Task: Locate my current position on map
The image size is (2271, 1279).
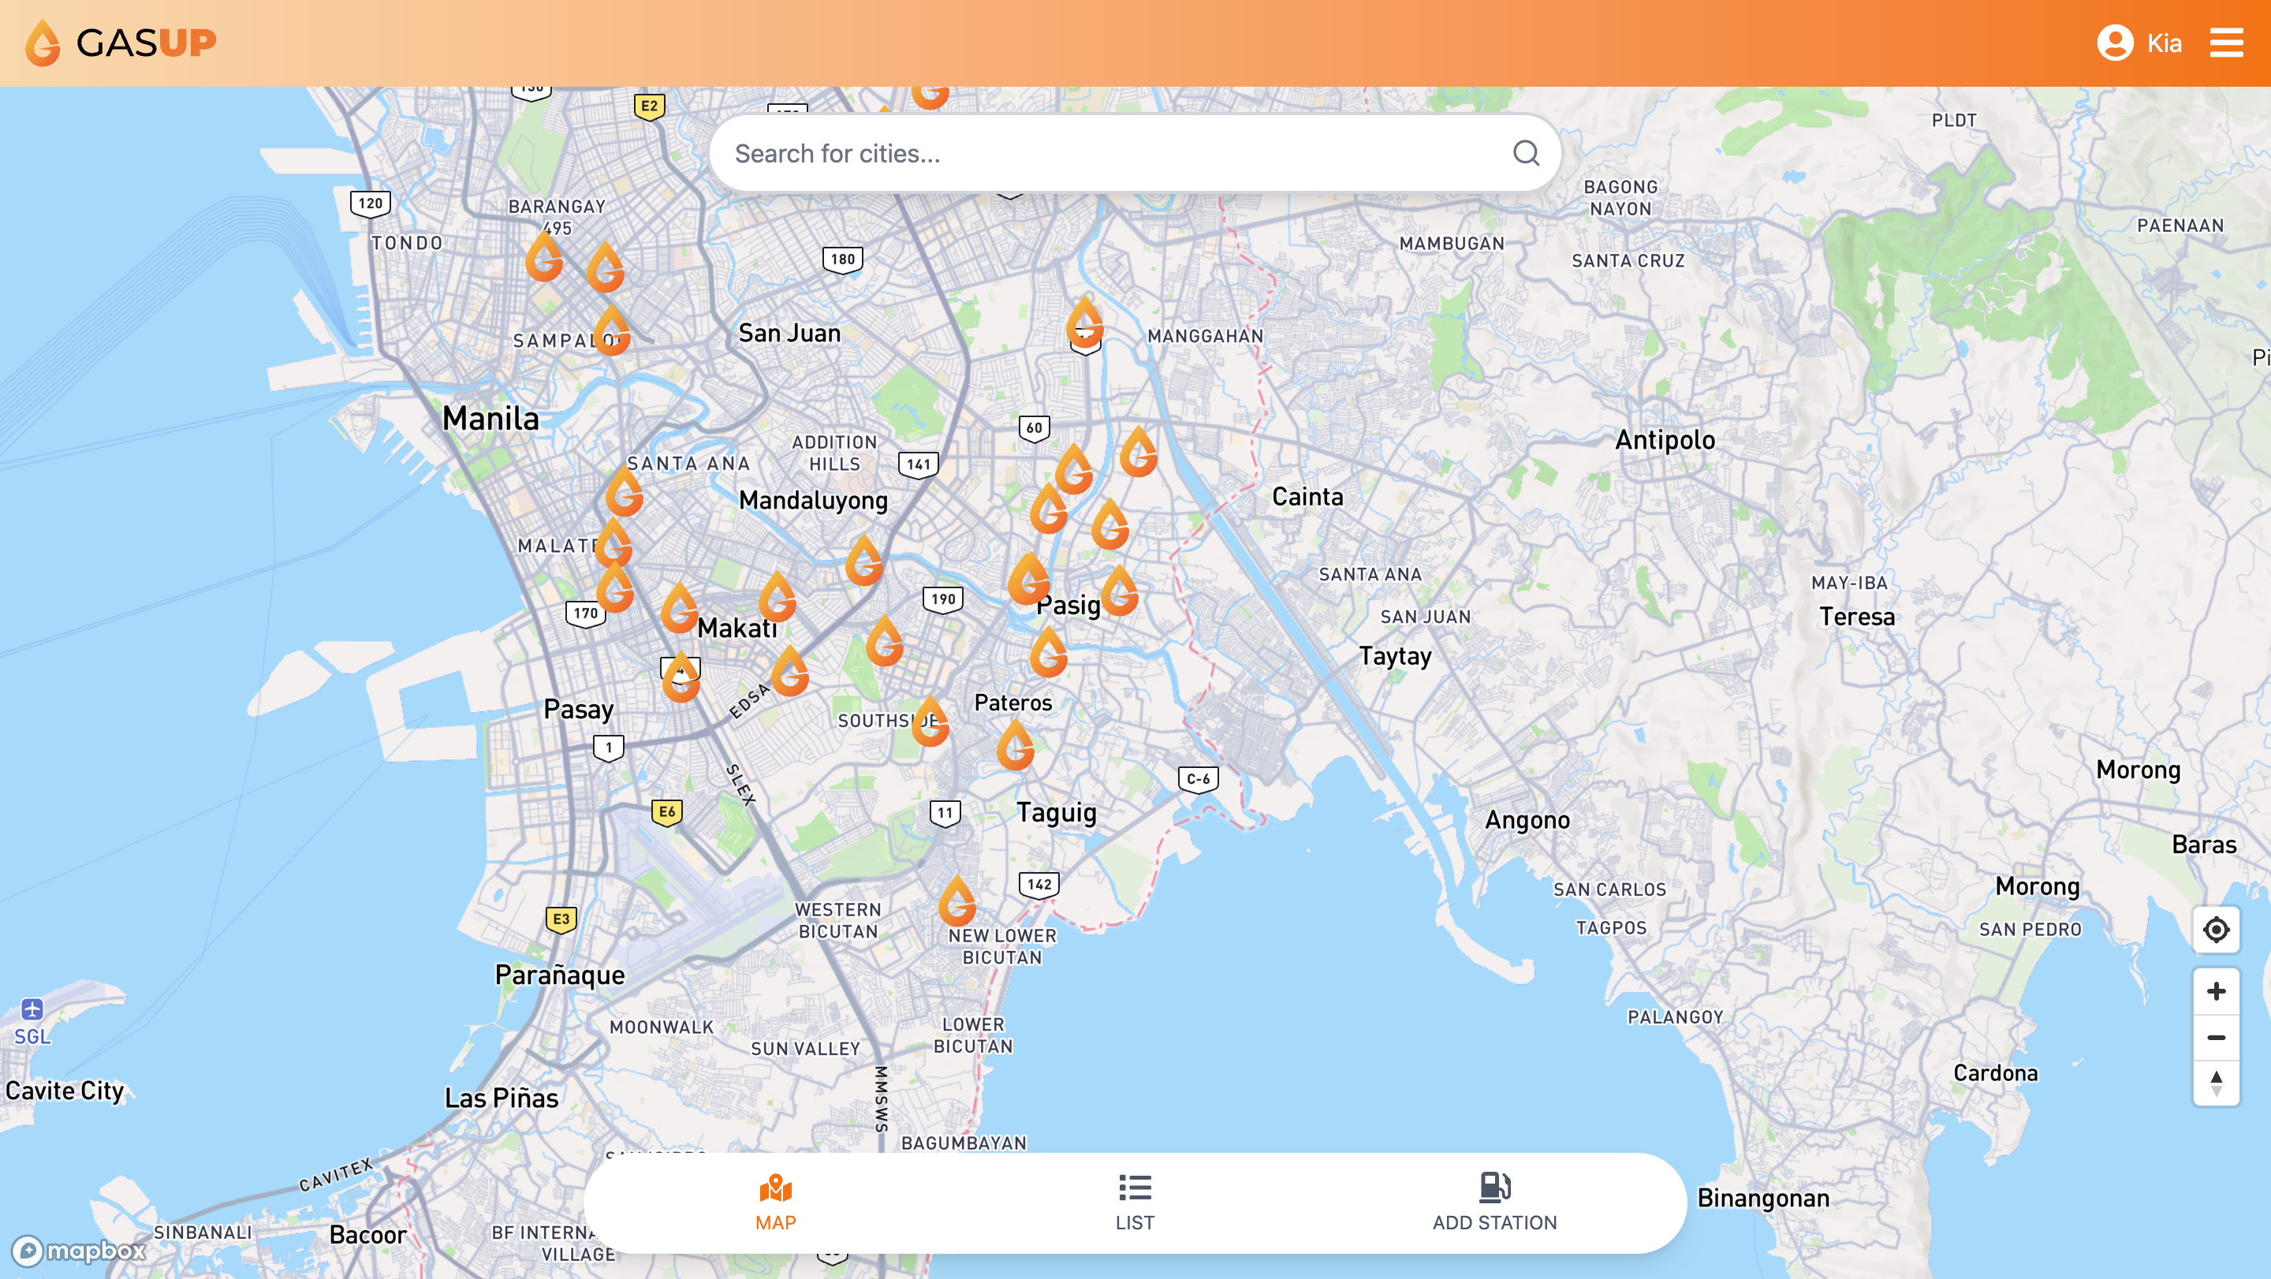Action: pyautogui.click(x=2216, y=929)
